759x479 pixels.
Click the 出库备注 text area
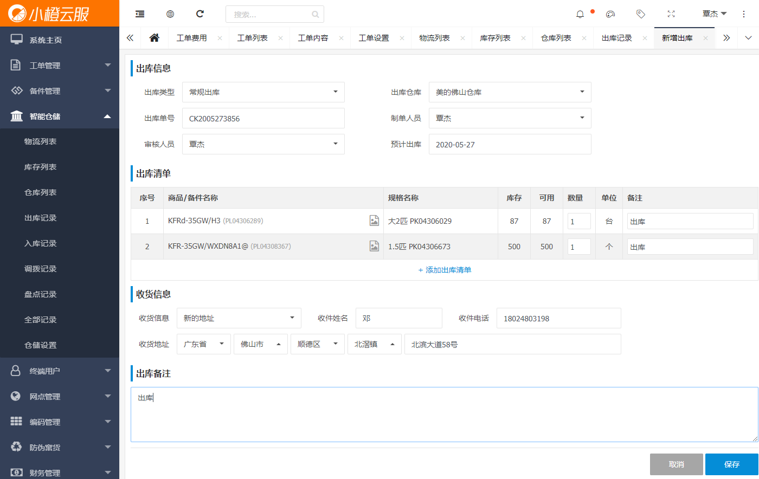[x=445, y=415]
